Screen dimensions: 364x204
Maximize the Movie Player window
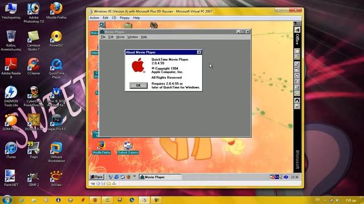243,32
